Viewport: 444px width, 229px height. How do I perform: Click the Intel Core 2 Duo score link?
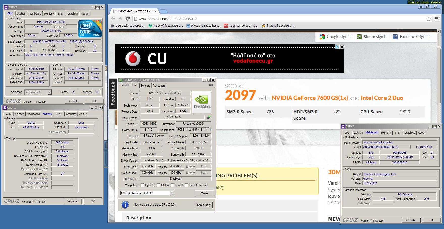[x=382, y=98]
